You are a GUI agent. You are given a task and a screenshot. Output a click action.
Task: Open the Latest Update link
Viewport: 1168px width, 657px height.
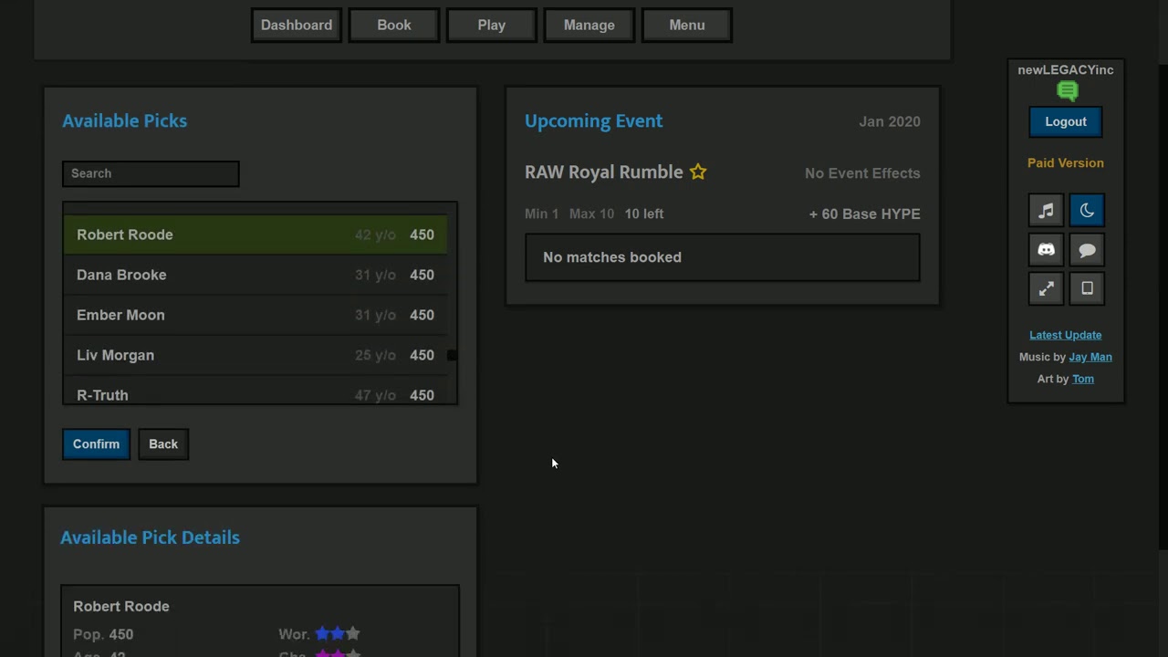click(x=1066, y=335)
